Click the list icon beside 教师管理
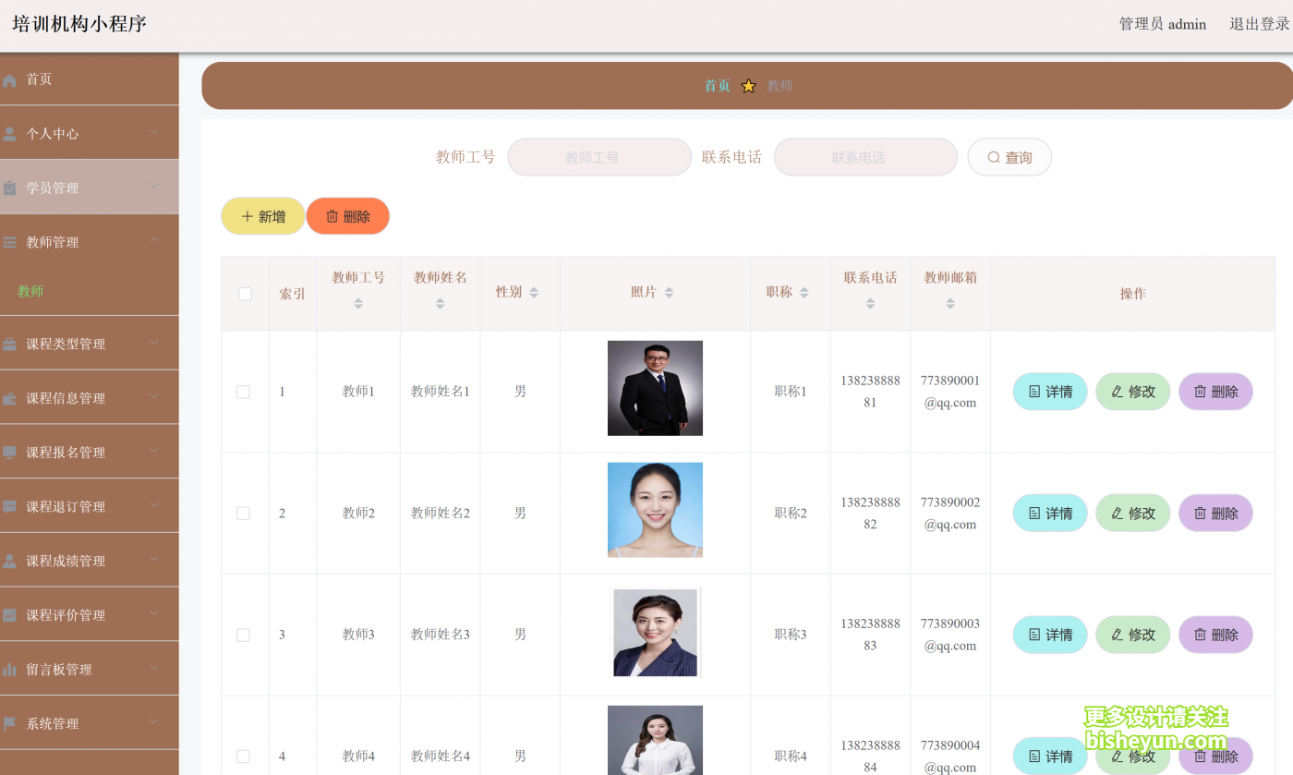 point(10,243)
